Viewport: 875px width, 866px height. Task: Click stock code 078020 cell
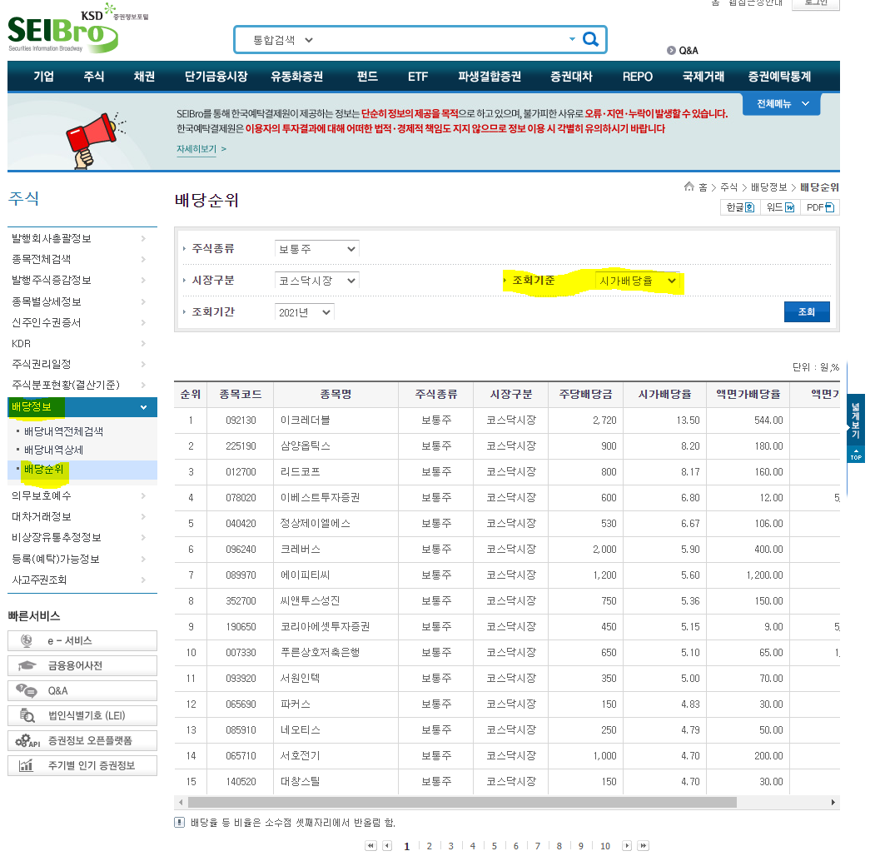pos(241,498)
